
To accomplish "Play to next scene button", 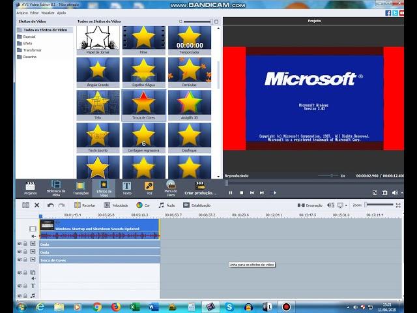I will point(274,193).
